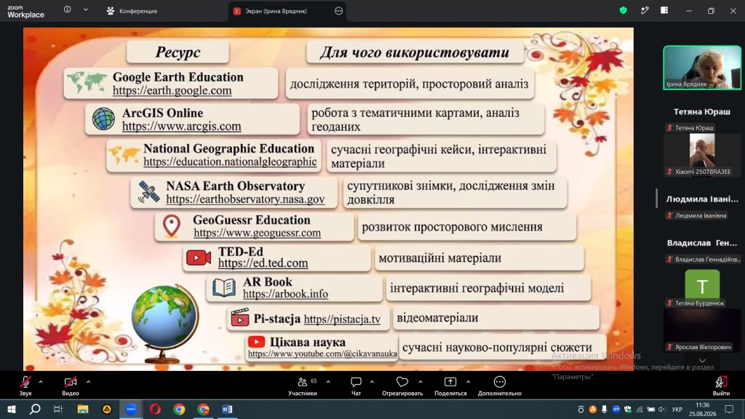Image resolution: width=745 pixels, height=419 pixels.
Task: Click Ярослав Вікторович muted microphone indicator
Action: [669, 347]
